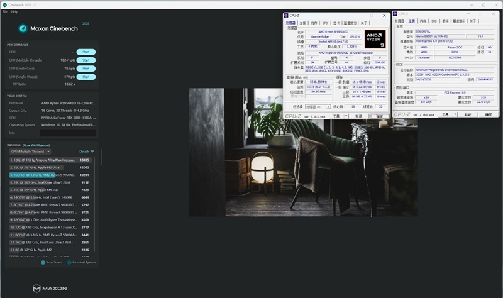The width and height of the screenshot is (503, 298).
Task: Open the CPU (Multiple Threads) ranking dropdown
Action: click(x=30, y=152)
